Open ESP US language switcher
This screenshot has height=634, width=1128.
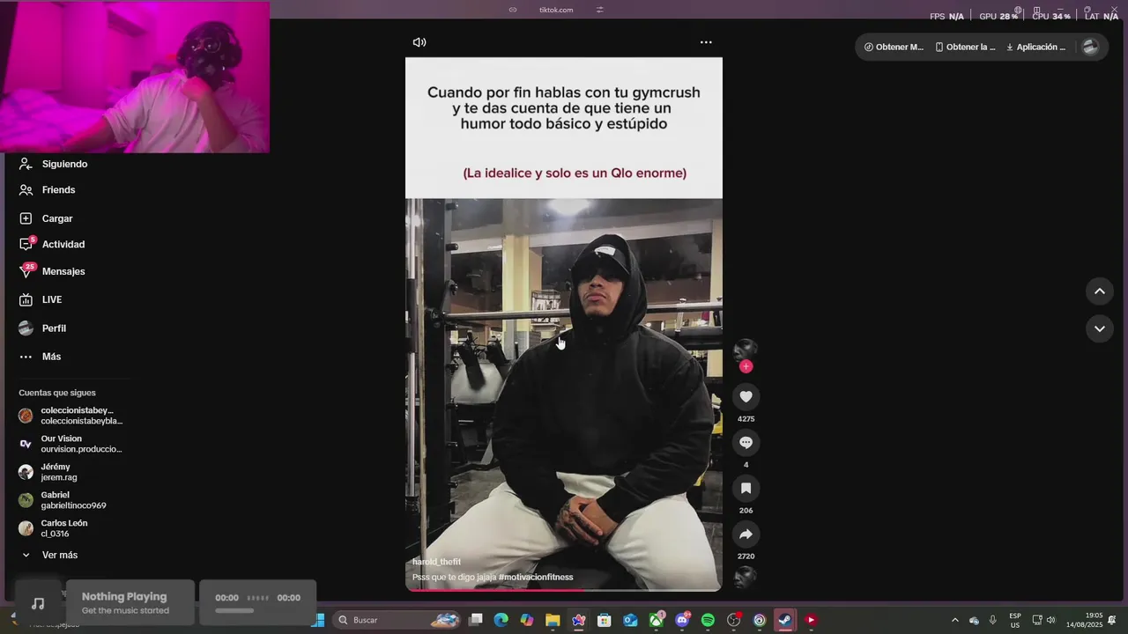pos(1015,620)
